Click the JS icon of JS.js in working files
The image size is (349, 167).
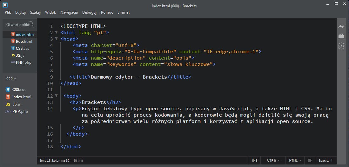coord(13,55)
